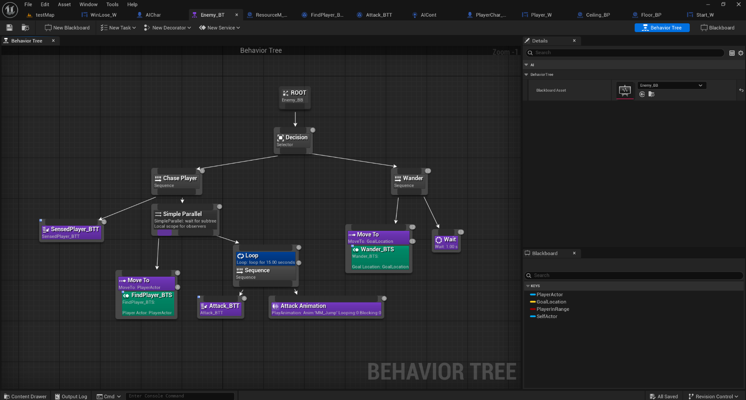Click the New Blackboard button

tap(67, 28)
